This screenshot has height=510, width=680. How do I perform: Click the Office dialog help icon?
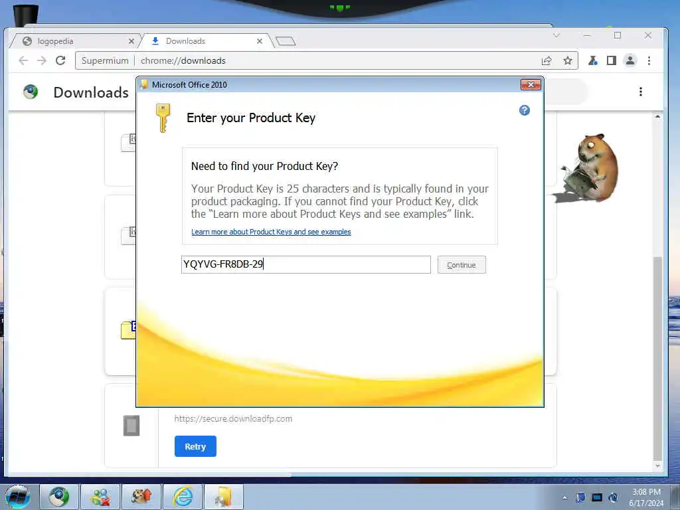[x=525, y=110]
